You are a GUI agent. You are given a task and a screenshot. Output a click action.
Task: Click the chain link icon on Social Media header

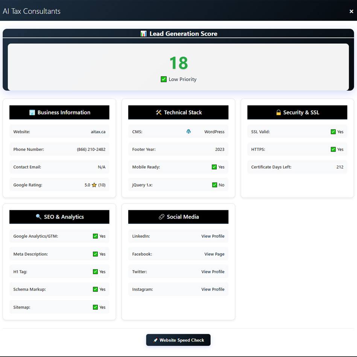click(162, 217)
